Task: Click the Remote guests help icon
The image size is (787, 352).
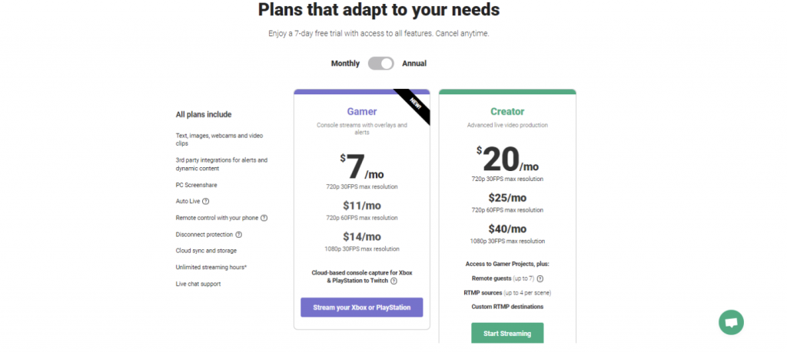Action: click(540, 278)
